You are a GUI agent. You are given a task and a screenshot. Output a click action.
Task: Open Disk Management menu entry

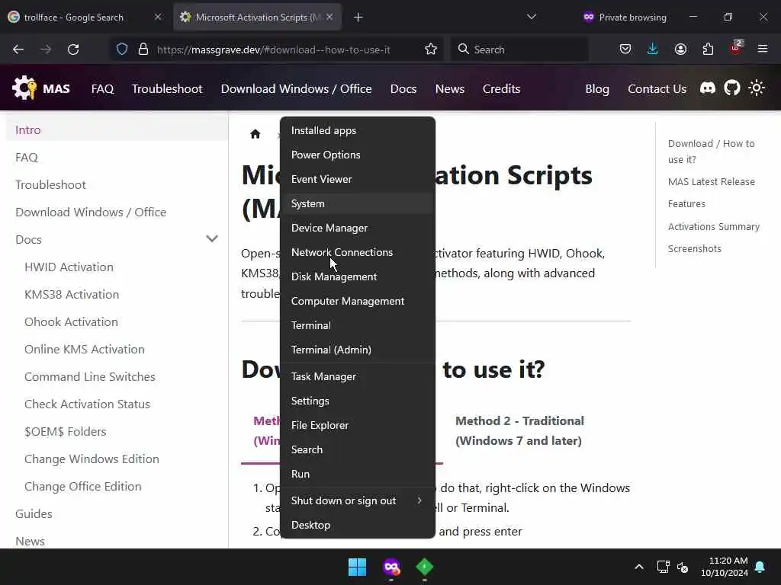pyautogui.click(x=357, y=277)
